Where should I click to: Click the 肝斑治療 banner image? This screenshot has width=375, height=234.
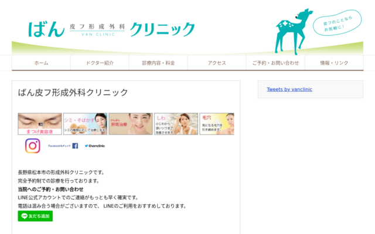coord(130,124)
